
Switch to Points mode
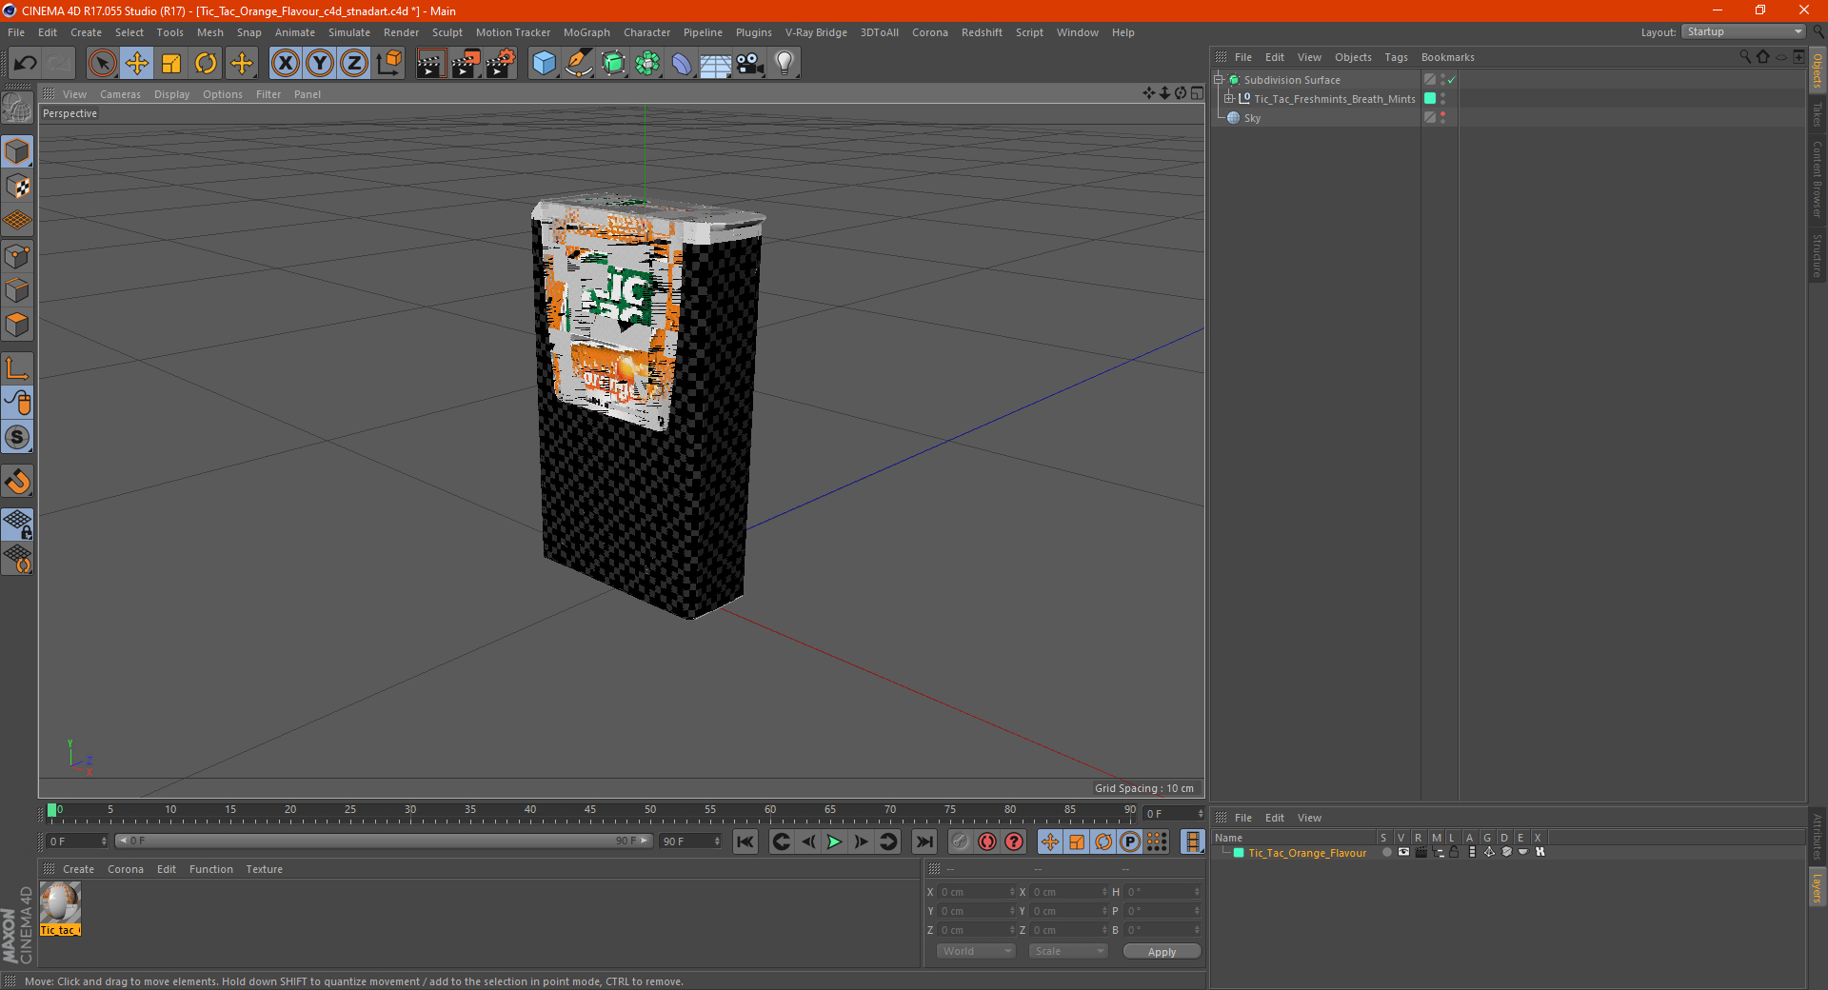(x=17, y=256)
